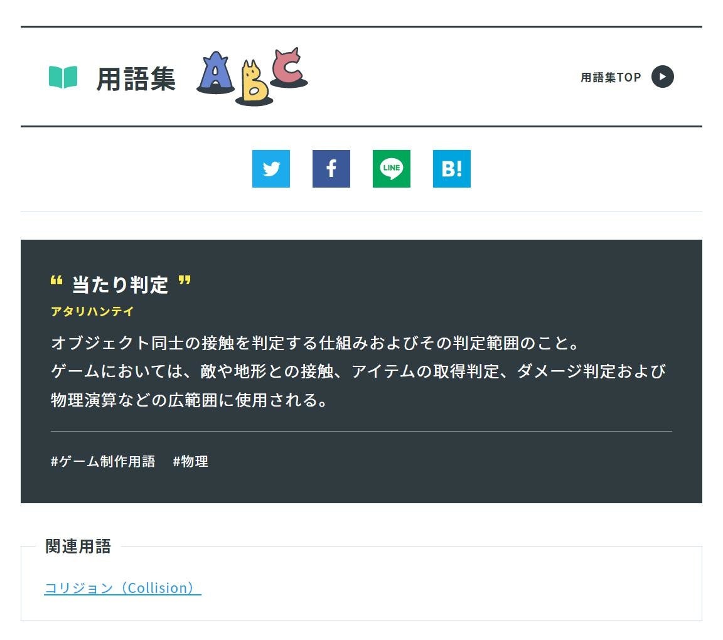Screen dimensions: 723x640
Task: Click the circular play arrow icon
Action: [663, 77]
